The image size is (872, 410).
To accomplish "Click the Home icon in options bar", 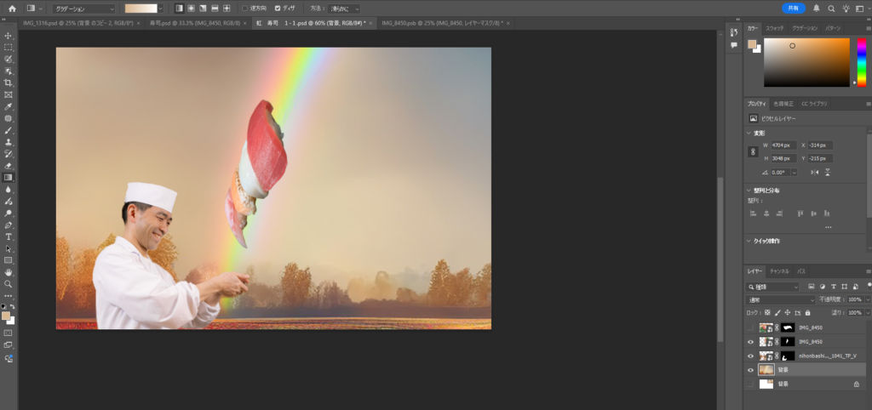I will pyautogui.click(x=11, y=9).
